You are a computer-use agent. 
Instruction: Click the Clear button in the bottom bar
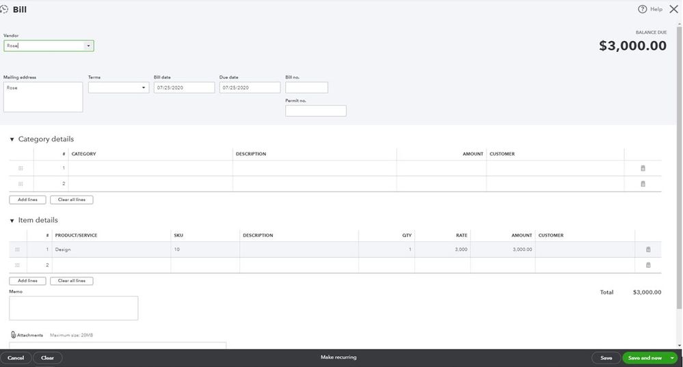47,358
